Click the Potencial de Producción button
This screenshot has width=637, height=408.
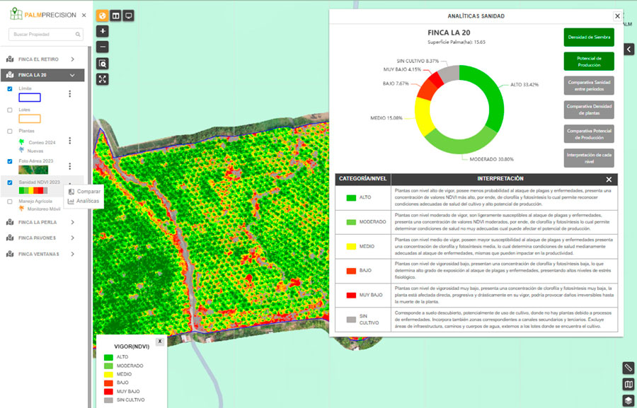coord(589,61)
